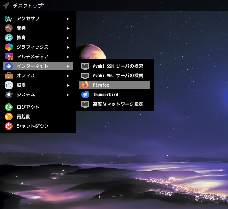
Task: Click the 教育 category icon
Action: (x=9, y=38)
